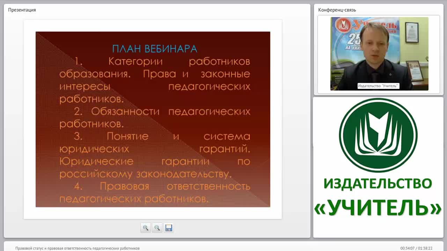Click the Конференц-связь panel title
447x251 pixels.
point(337,10)
